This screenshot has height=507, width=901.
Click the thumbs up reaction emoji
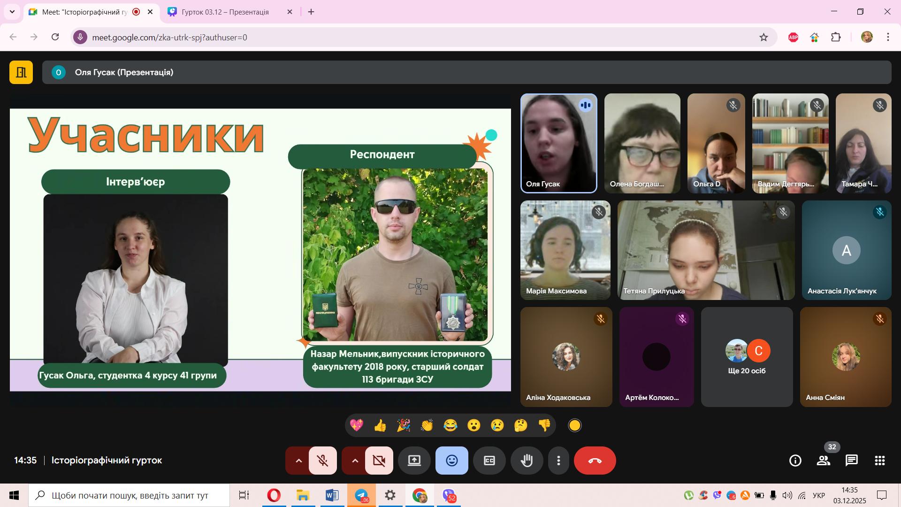tap(380, 426)
